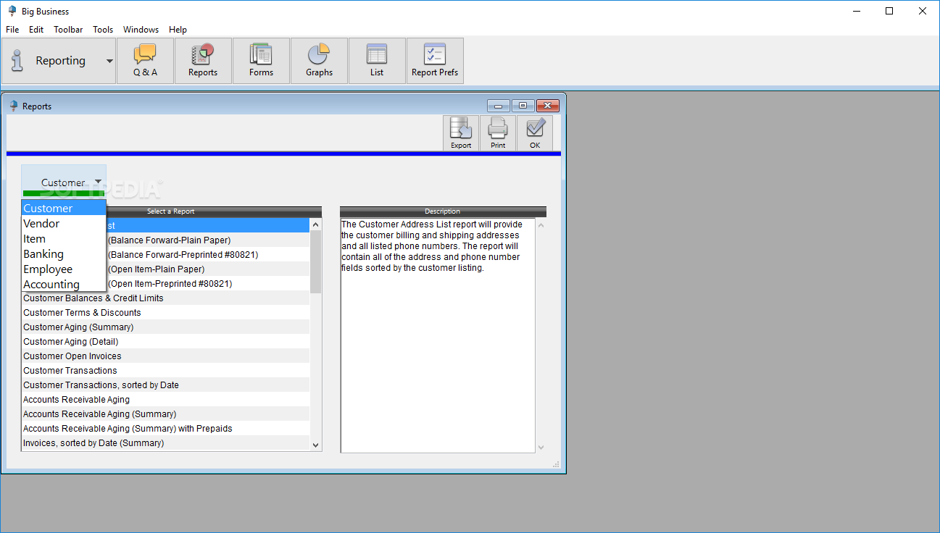Expand the Reporting section dropdown
This screenshot has width=940, height=533.
point(110,61)
